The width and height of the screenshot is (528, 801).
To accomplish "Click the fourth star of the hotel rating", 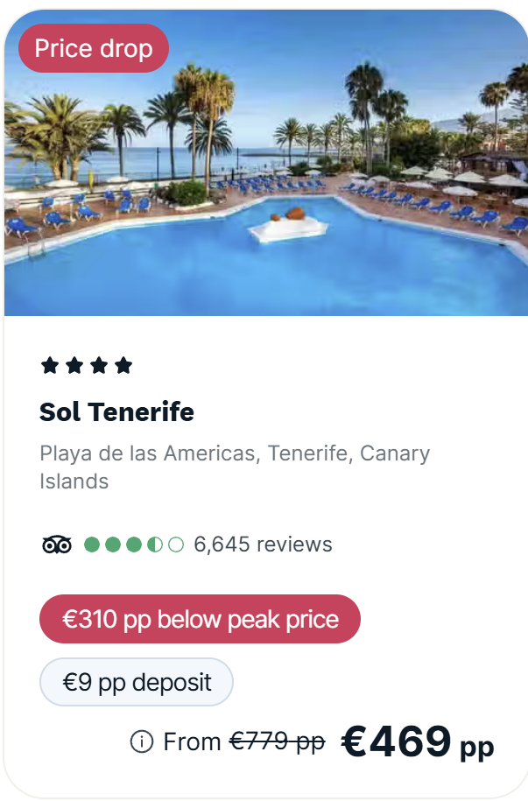I will coord(123,365).
